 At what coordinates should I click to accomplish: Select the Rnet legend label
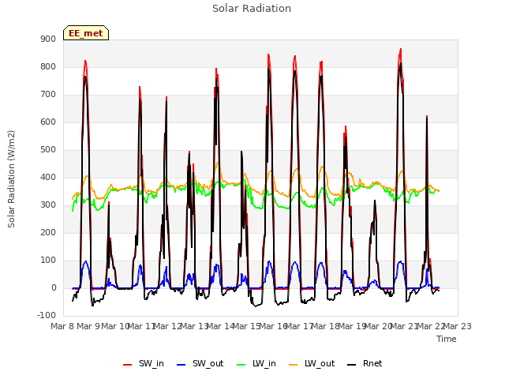pyautogui.click(x=372, y=363)
